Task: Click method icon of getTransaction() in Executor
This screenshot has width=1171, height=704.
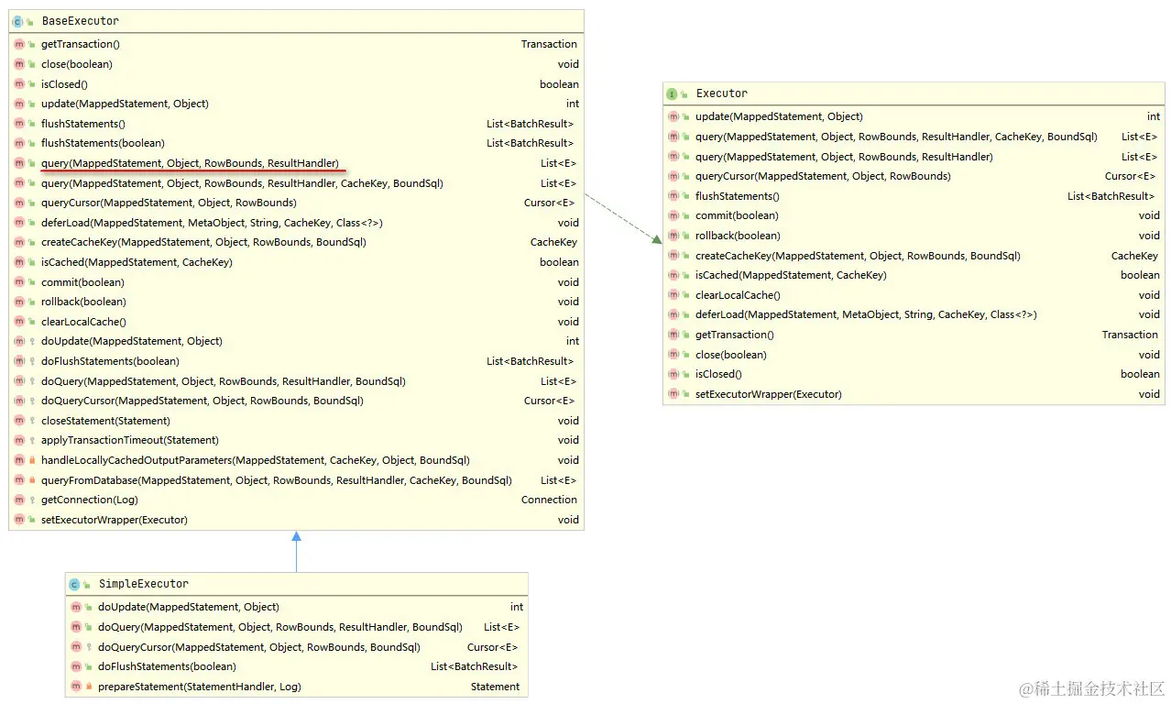Action: point(673,335)
